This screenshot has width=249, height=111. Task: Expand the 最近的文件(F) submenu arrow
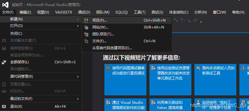(x=78, y=99)
